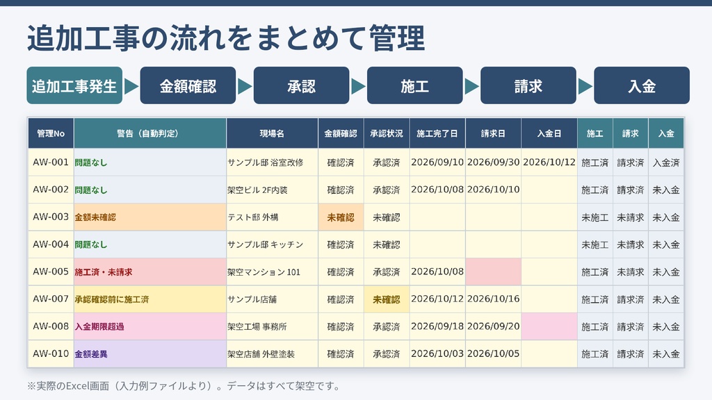Screen dimensions: 712x400
Task: Select the 承認状況 column header
Action: point(387,133)
